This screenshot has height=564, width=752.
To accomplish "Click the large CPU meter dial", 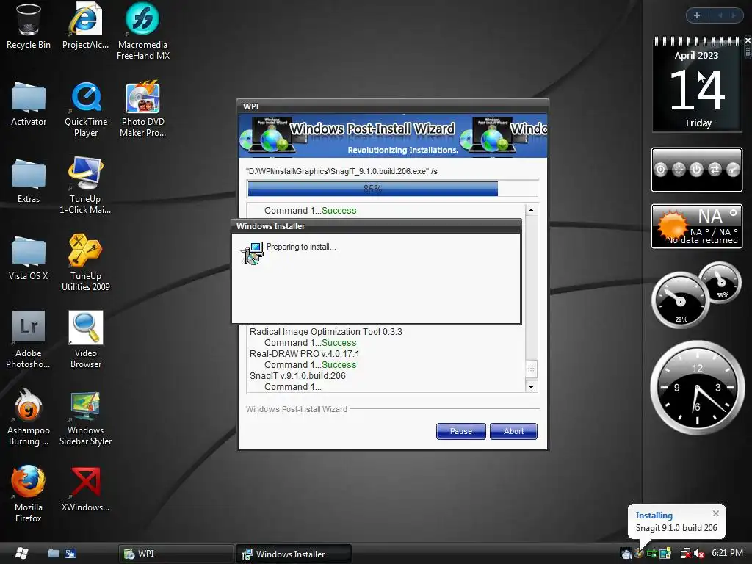I will pos(680,300).
